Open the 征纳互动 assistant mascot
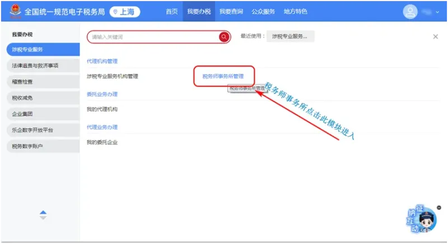Image resolution: width=448 pixels, height=244 pixels. coord(422,219)
